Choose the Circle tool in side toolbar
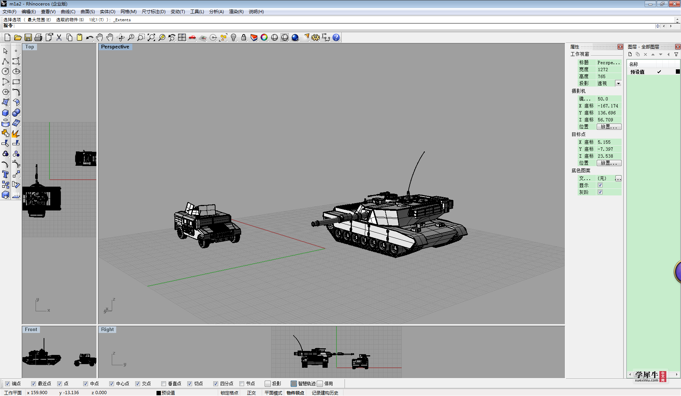This screenshot has width=681, height=396. 5,71
